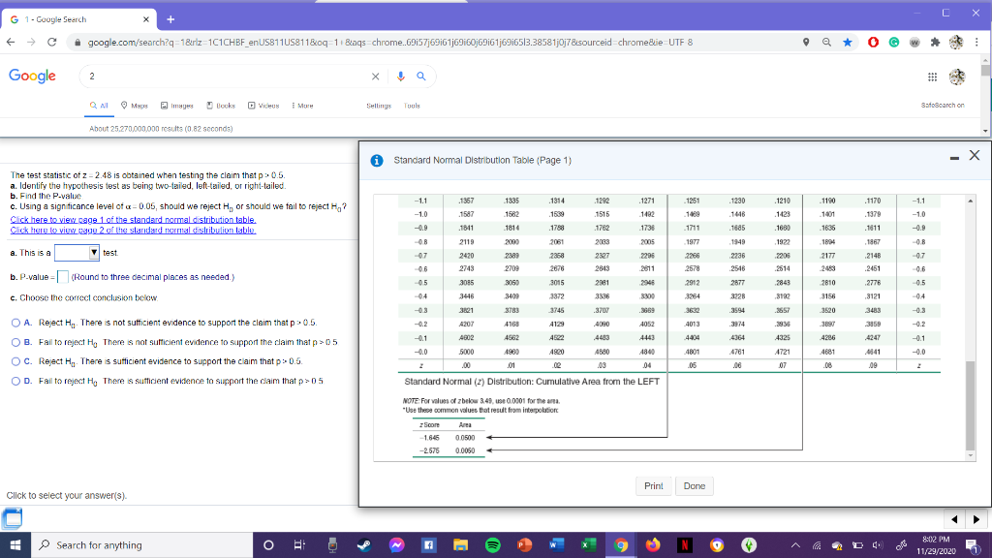The width and height of the screenshot is (992, 558).
Task: Click the page scrollbar up arrow
Action: 985,59
